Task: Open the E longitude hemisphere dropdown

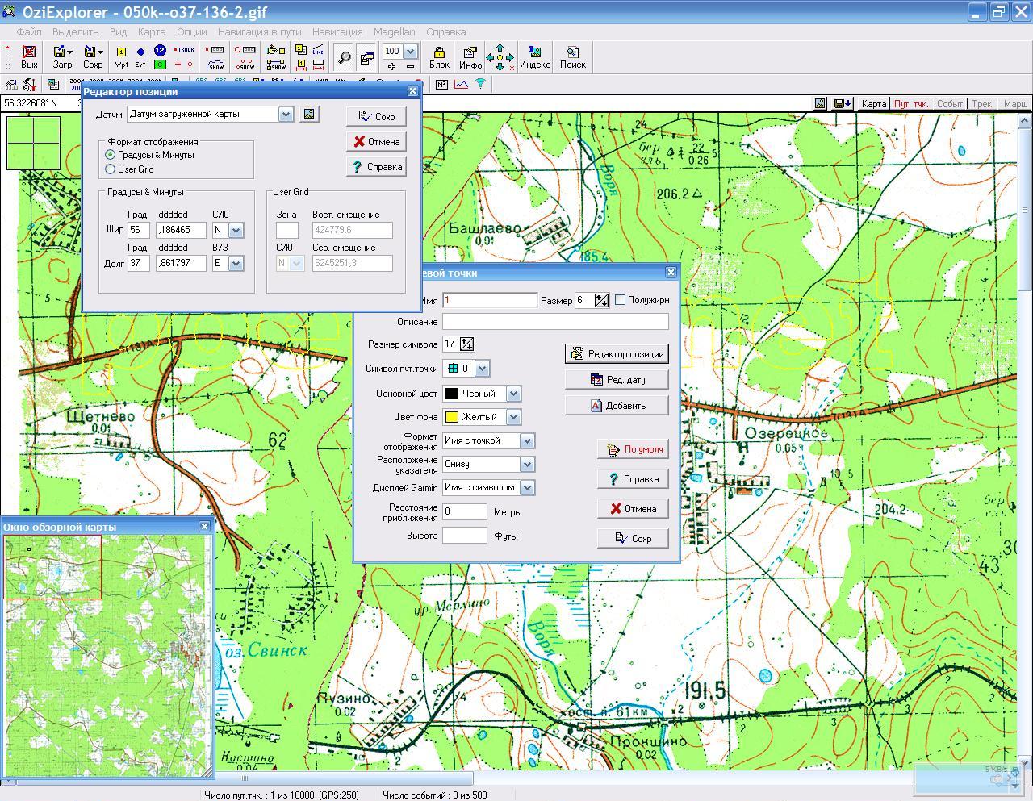Action: 236,263
